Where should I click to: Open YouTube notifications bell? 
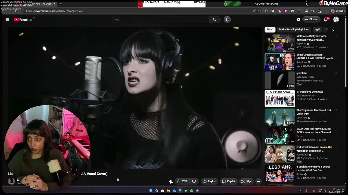326,19
